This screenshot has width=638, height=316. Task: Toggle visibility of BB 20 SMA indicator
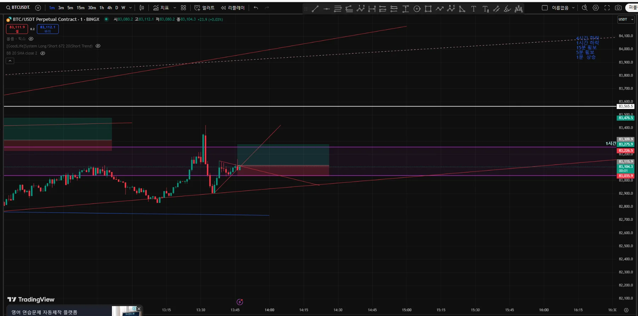pos(43,53)
